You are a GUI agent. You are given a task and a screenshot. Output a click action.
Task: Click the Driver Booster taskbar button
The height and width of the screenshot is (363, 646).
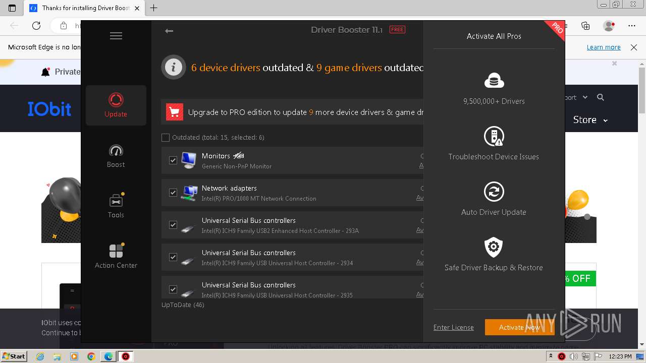[x=126, y=356]
